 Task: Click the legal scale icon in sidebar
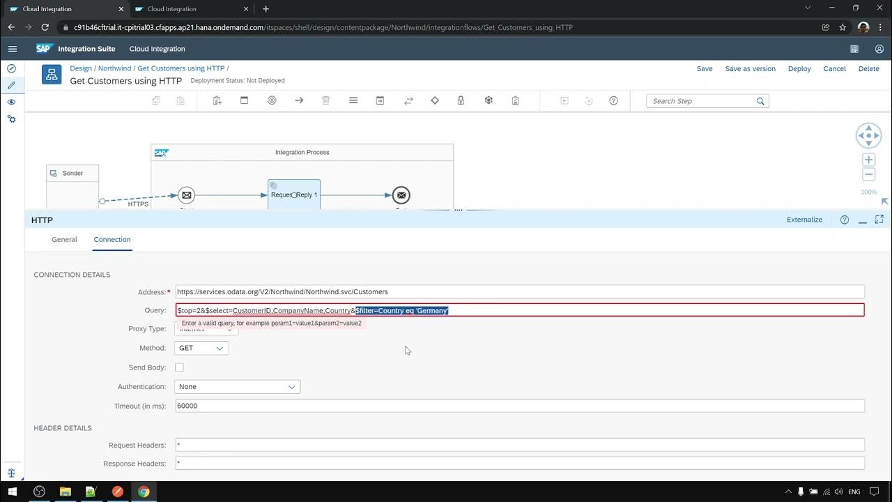(11, 473)
